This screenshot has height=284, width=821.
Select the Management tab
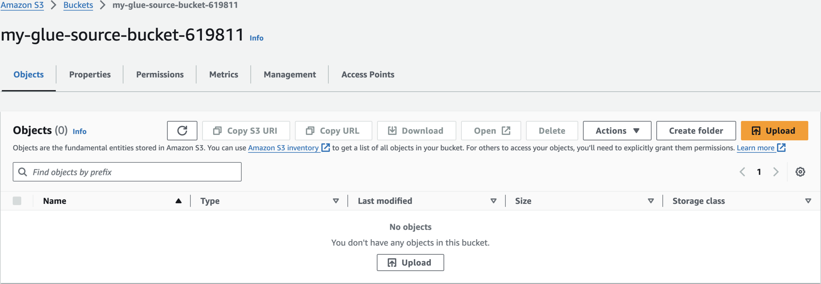290,75
